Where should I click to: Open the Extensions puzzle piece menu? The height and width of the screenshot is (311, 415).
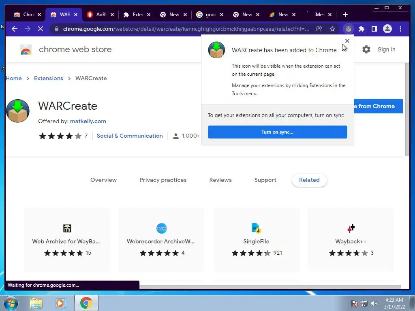click(x=361, y=29)
